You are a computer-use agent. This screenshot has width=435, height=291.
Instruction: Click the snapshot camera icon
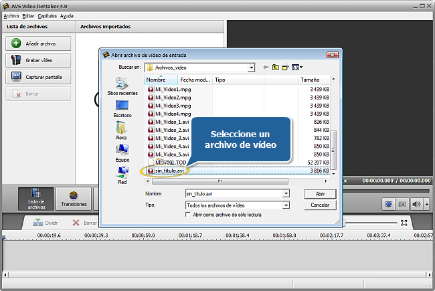pos(402,204)
